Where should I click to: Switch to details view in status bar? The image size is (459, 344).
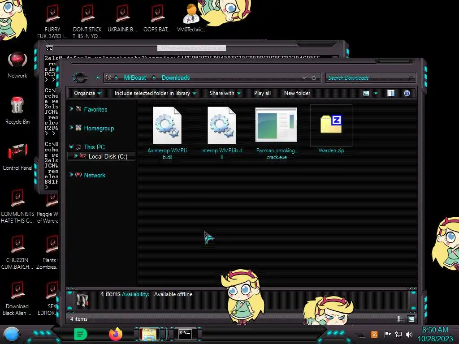pos(398,319)
